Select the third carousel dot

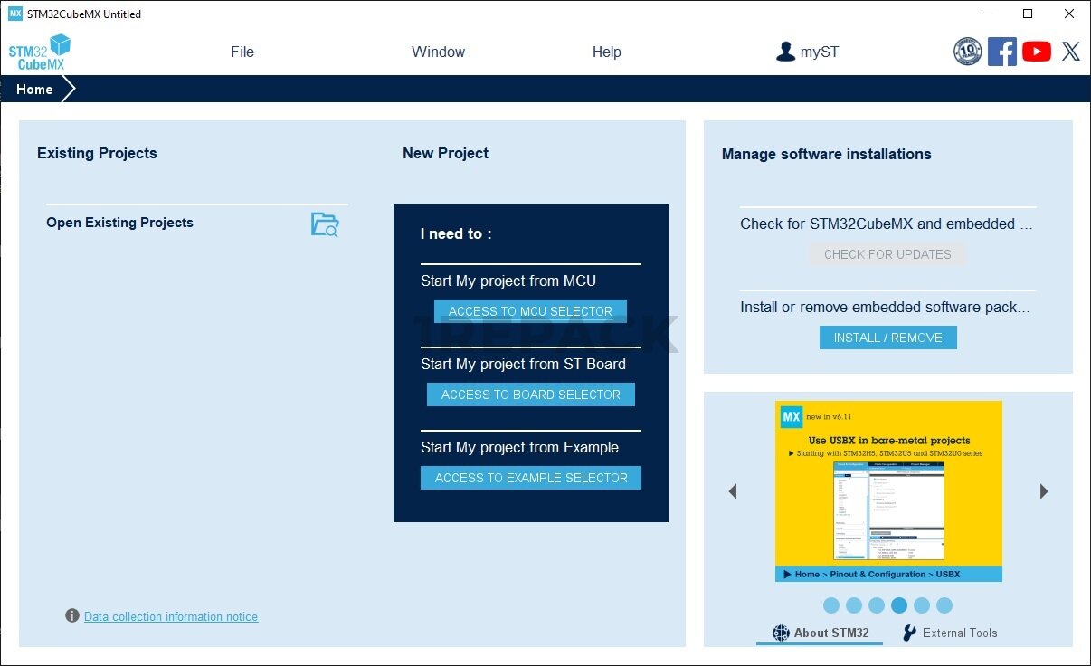pos(877,605)
